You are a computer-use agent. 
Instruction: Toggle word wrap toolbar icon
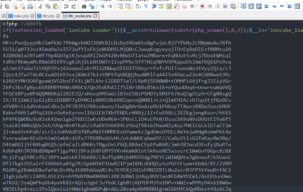pyautogui.click(x=138, y=6)
